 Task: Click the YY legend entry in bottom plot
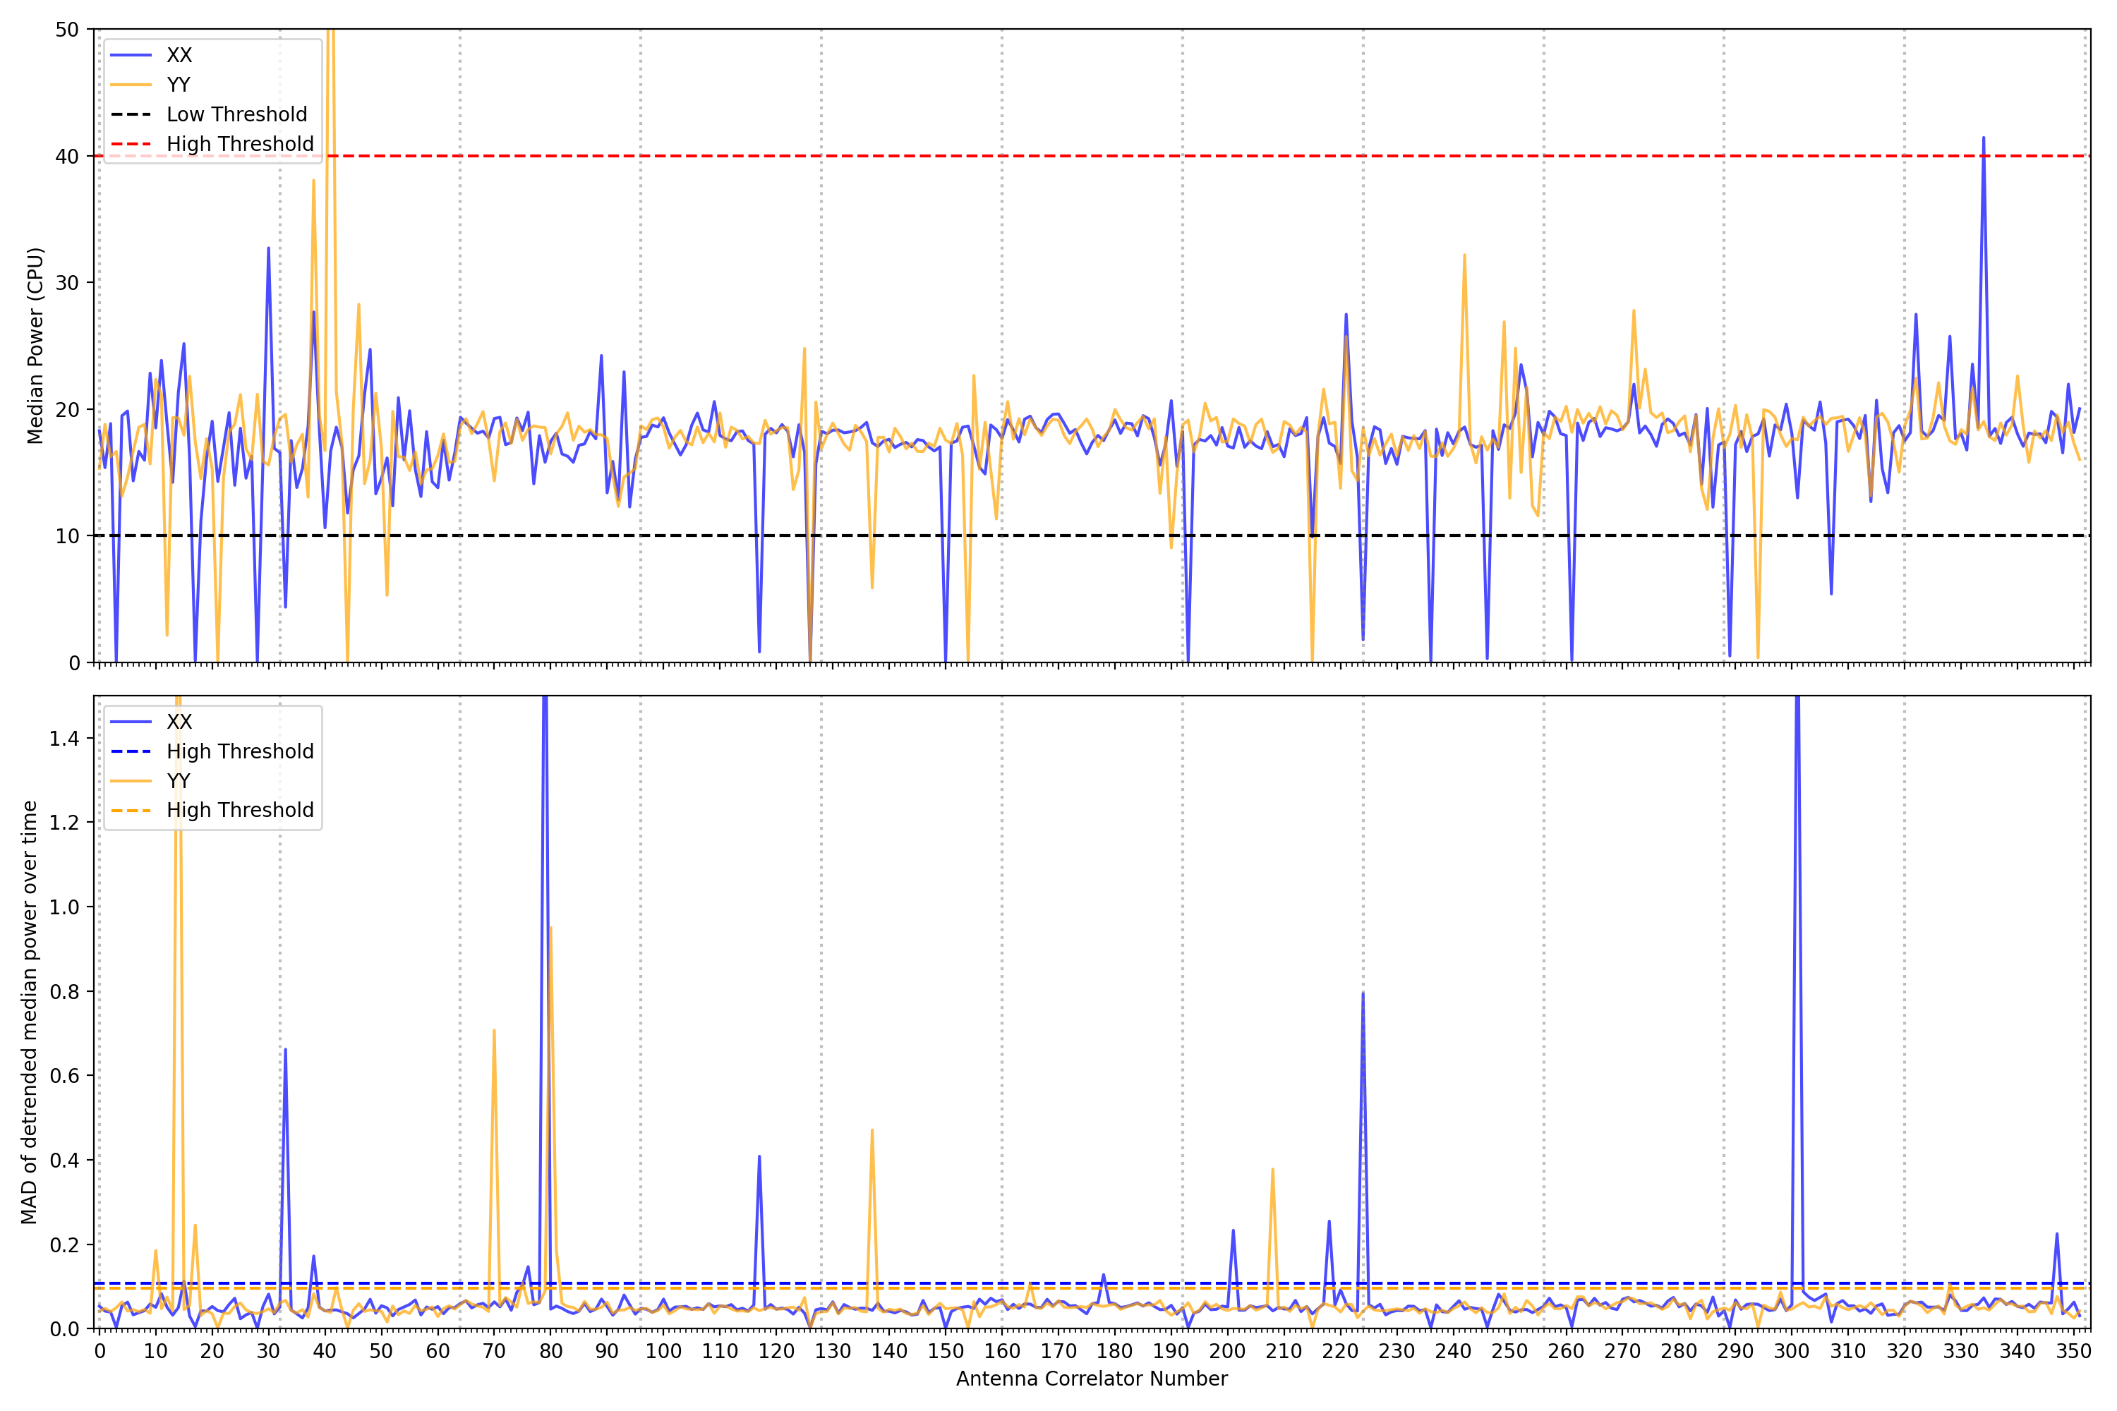click(x=179, y=781)
